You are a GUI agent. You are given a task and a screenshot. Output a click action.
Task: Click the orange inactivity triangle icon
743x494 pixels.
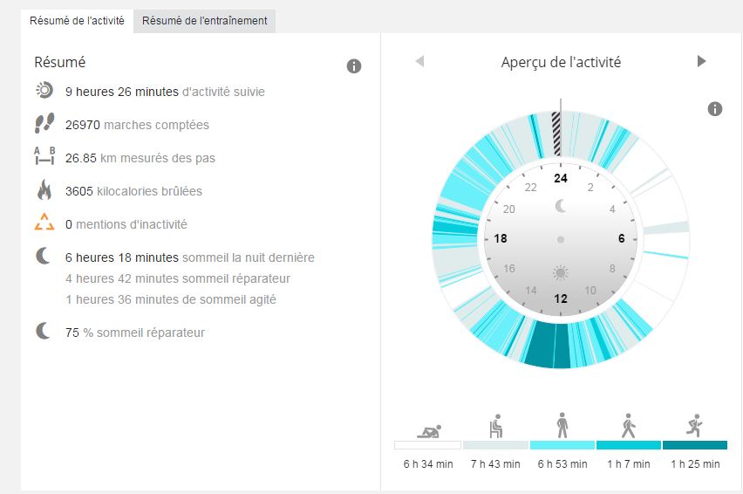point(44,223)
